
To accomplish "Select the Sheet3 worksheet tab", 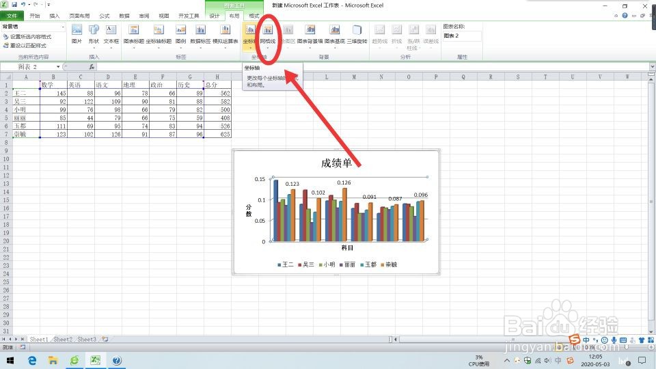I will (87, 340).
